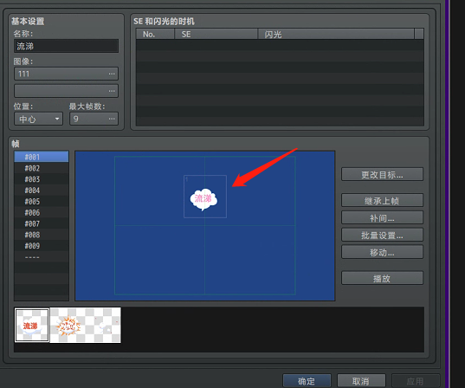
Task: Open the 批量设置... dialog
Action: point(382,235)
